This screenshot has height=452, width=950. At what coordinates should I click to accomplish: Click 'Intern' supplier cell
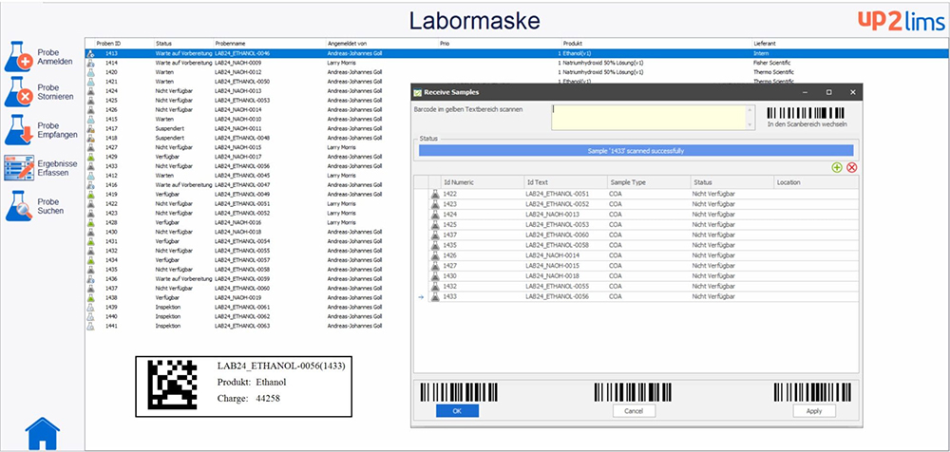(x=760, y=53)
